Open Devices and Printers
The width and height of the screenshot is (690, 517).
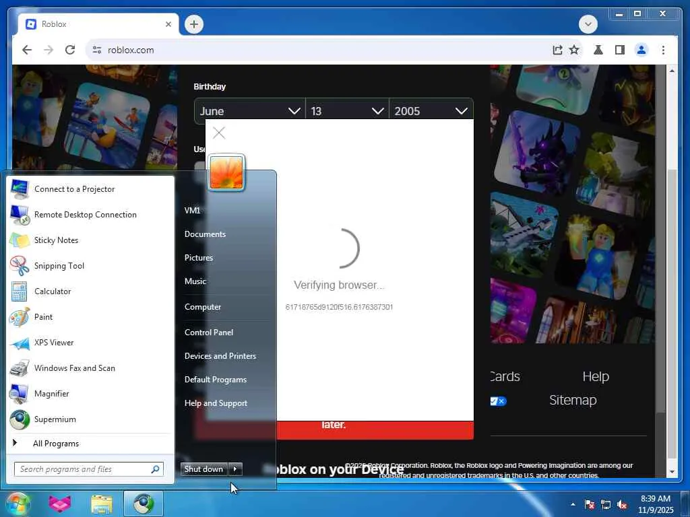(220, 356)
